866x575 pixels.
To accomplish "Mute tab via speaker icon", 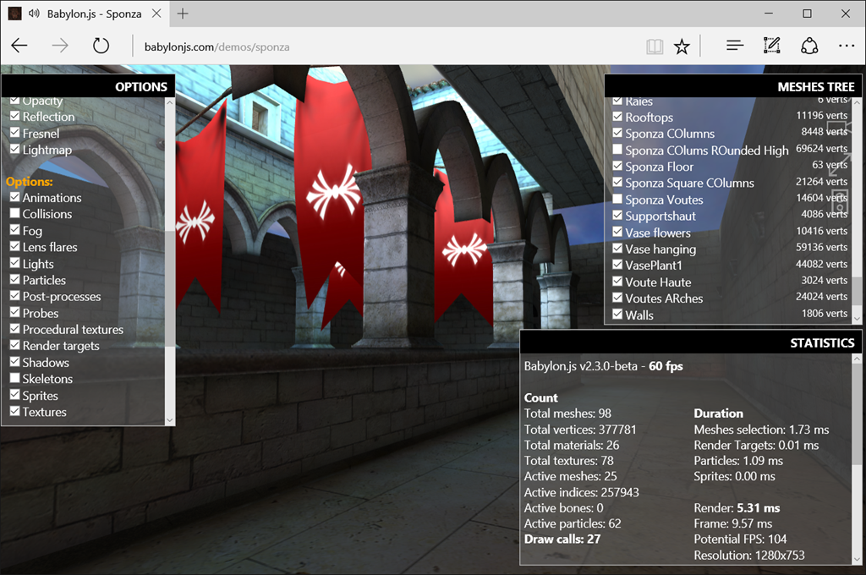I will point(34,14).
